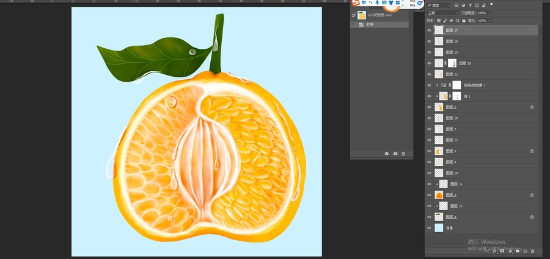Image resolution: width=550 pixels, height=259 pixels.
Task: Delete current state trash icon in History panel
Action: (x=403, y=154)
